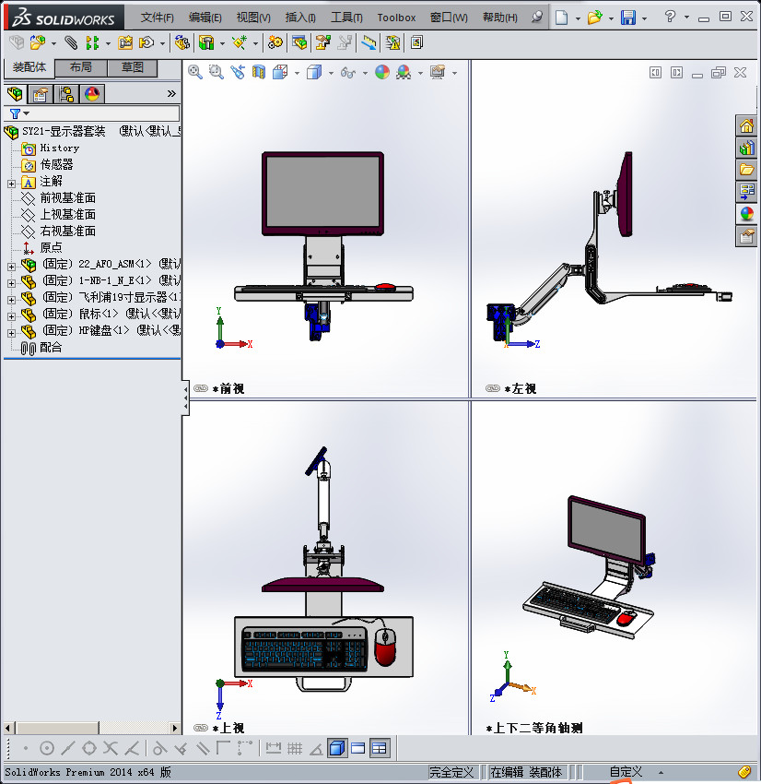Open the 帮助(H) menu
Image resolution: width=761 pixels, height=784 pixels.
coord(500,18)
